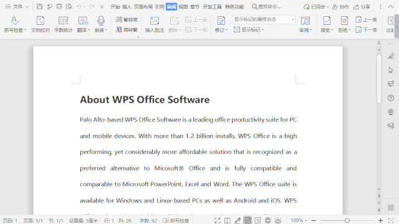Insert a comment with 插入批注
This screenshot has height=224, width=399.
pyautogui.click(x=155, y=24)
